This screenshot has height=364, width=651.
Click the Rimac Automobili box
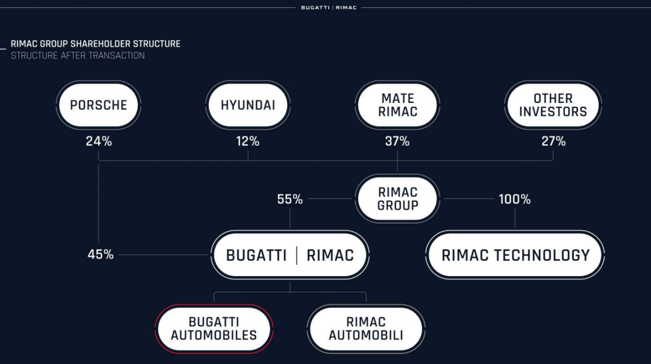[366, 329]
